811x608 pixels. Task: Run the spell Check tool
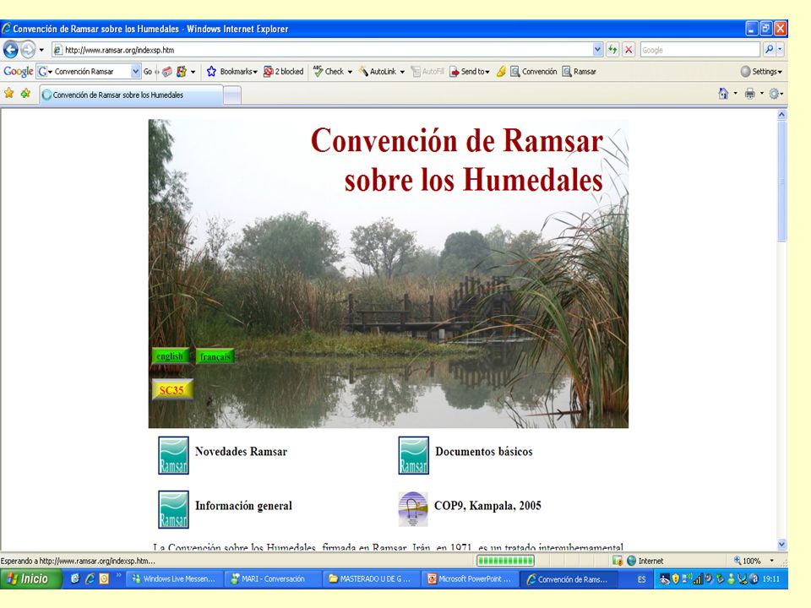click(x=329, y=71)
